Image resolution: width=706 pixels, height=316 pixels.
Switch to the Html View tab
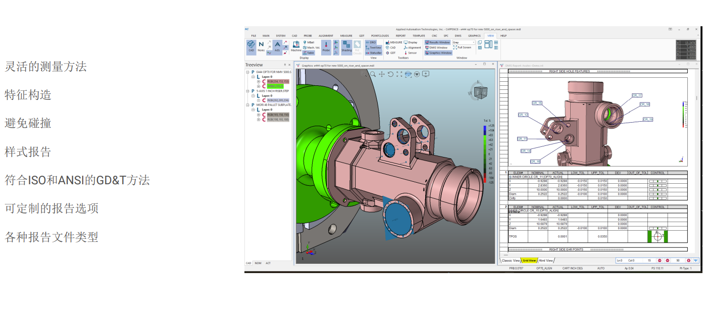tap(545, 260)
